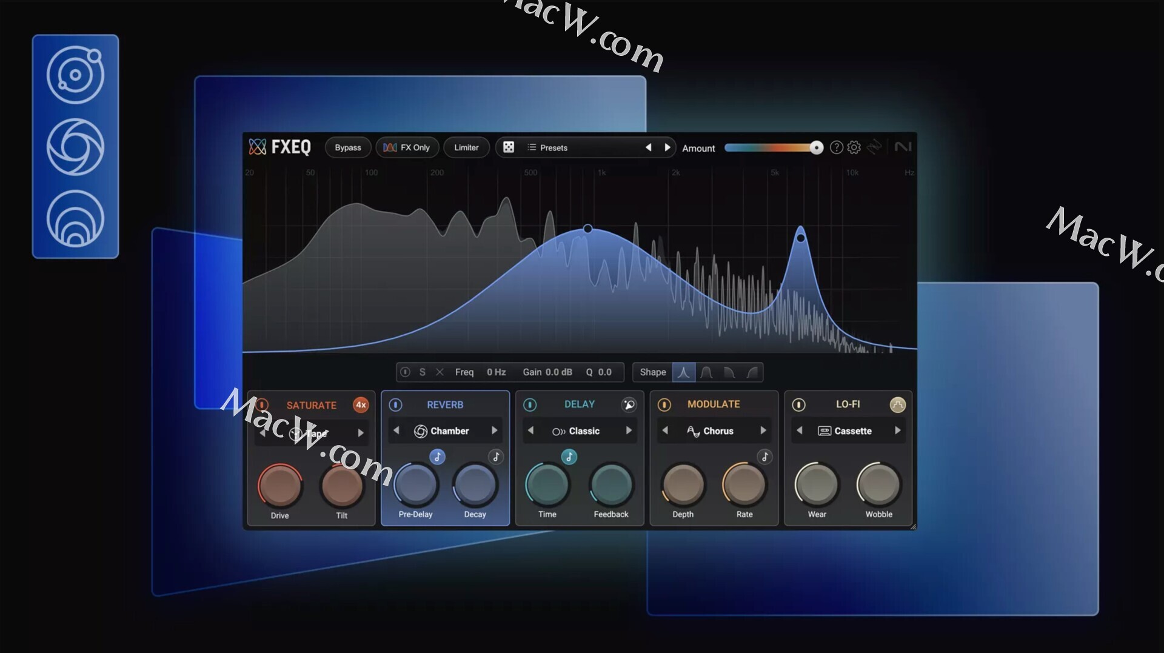Click the middle swirl icon in left panel
Viewport: 1164px width, 653px height.
coord(76,147)
